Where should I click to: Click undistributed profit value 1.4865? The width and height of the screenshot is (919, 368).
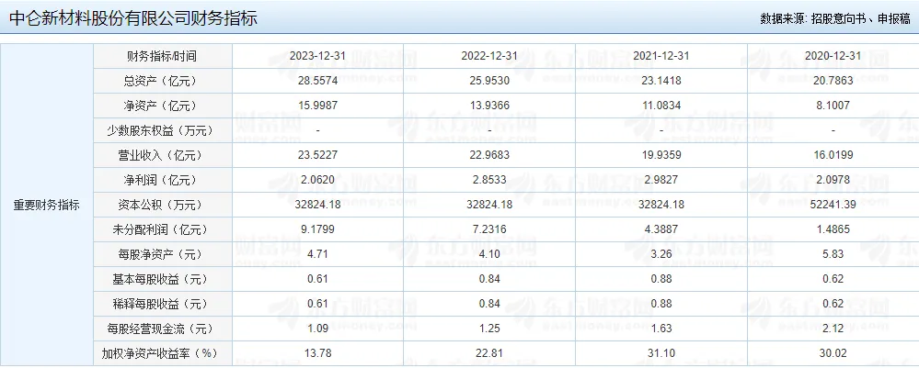coord(833,229)
